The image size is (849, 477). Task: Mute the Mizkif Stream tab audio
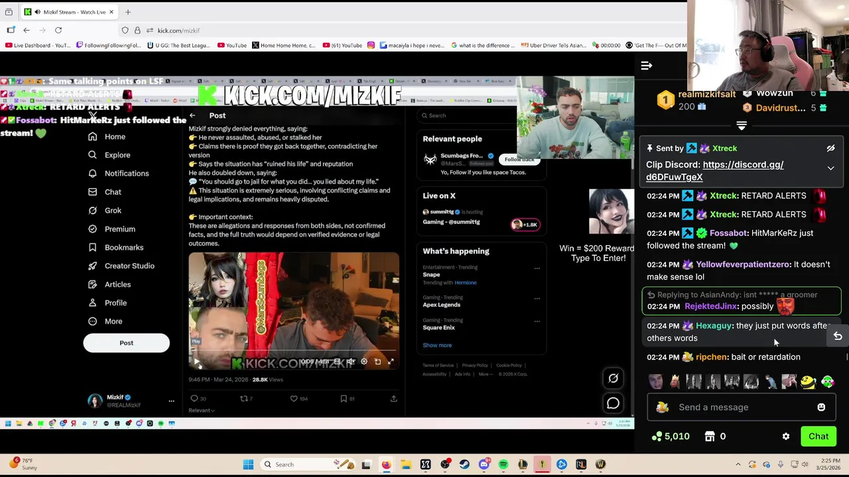[36, 12]
